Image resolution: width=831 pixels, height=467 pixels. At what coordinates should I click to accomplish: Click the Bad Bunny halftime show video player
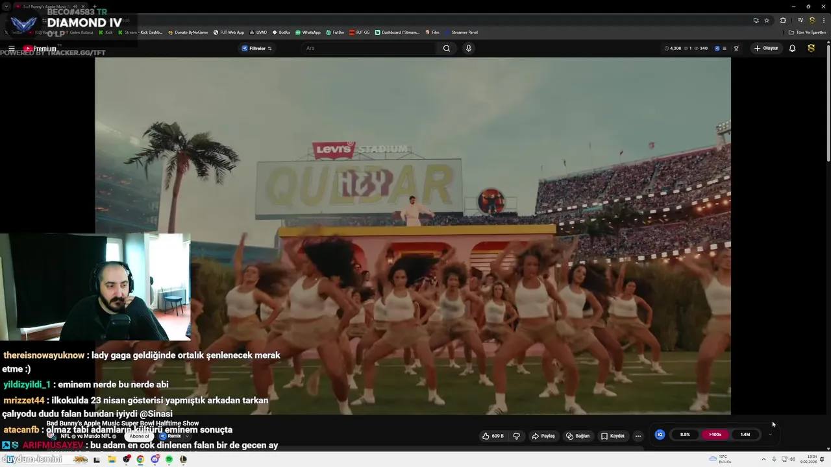pyautogui.click(x=413, y=236)
